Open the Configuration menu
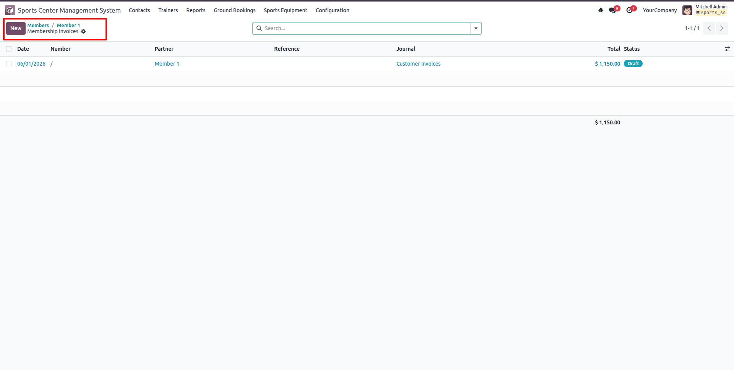This screenshot has height=370, width=734. click(x=332, y=10)
